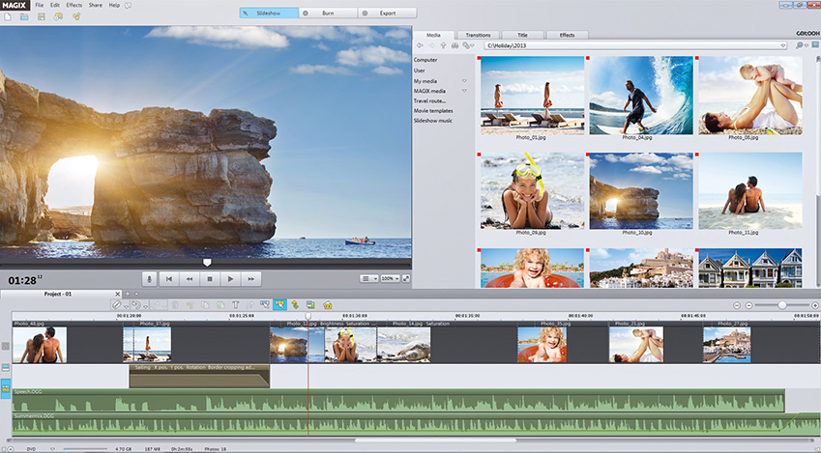Click the new project icon
The width and height of the screenshot is (821, 453).
click(8, 16)
